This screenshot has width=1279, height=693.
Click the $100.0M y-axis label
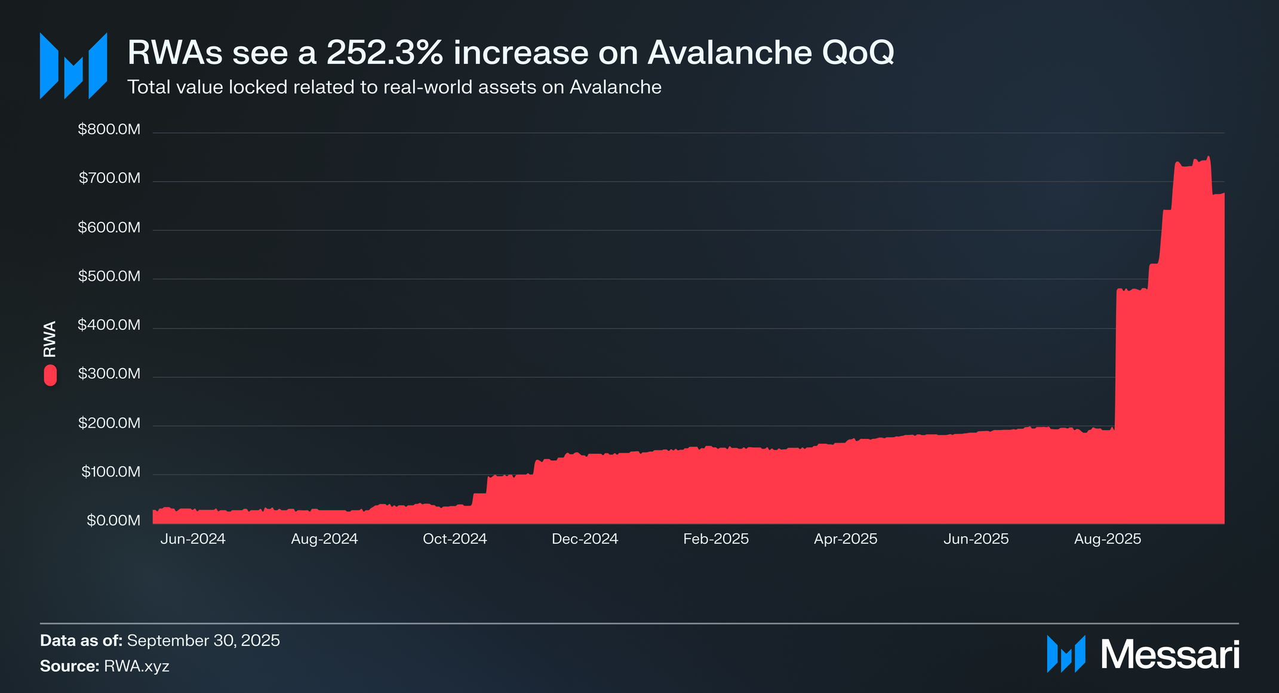[x=110, y=472]
